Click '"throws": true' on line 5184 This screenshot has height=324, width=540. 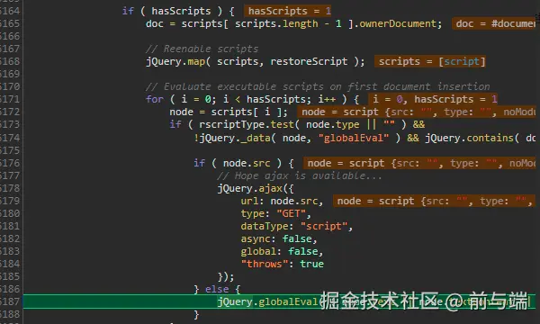(282, 264)
